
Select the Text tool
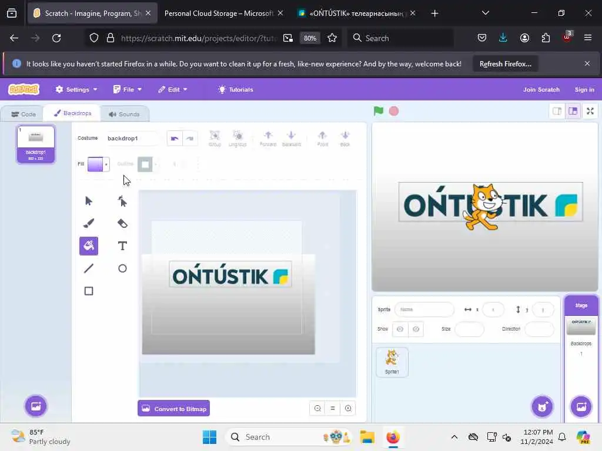(x=122, y=246)
